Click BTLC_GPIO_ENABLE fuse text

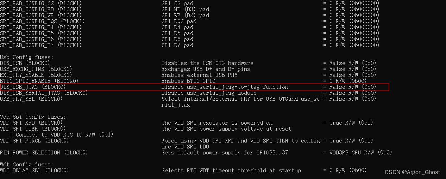(x=25, y=81)
